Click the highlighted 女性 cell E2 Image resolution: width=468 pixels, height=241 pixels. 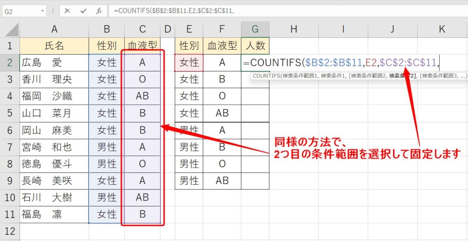(189, 63)
